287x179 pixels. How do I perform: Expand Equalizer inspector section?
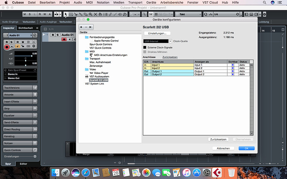click(x=20, y=115)
